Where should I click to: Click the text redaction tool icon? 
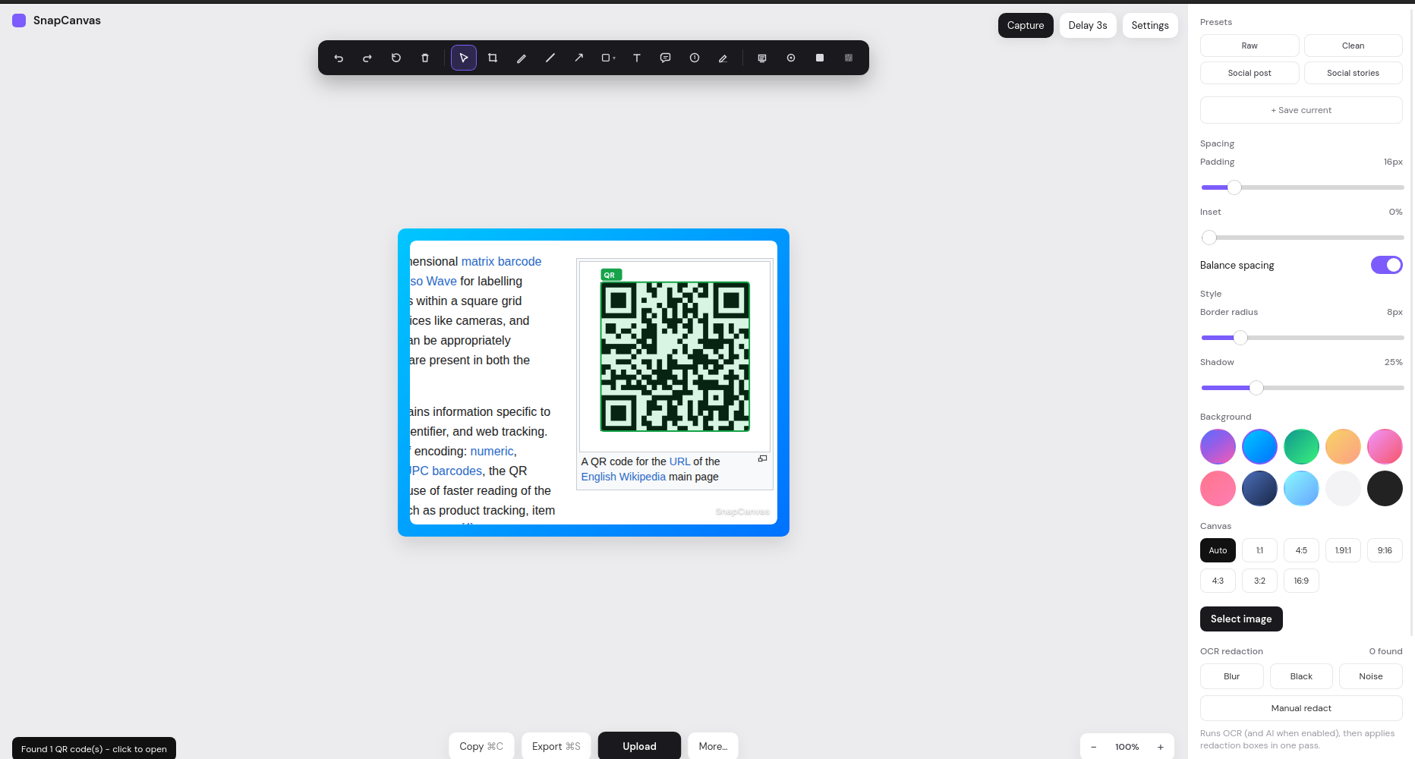tap(762, 58)
